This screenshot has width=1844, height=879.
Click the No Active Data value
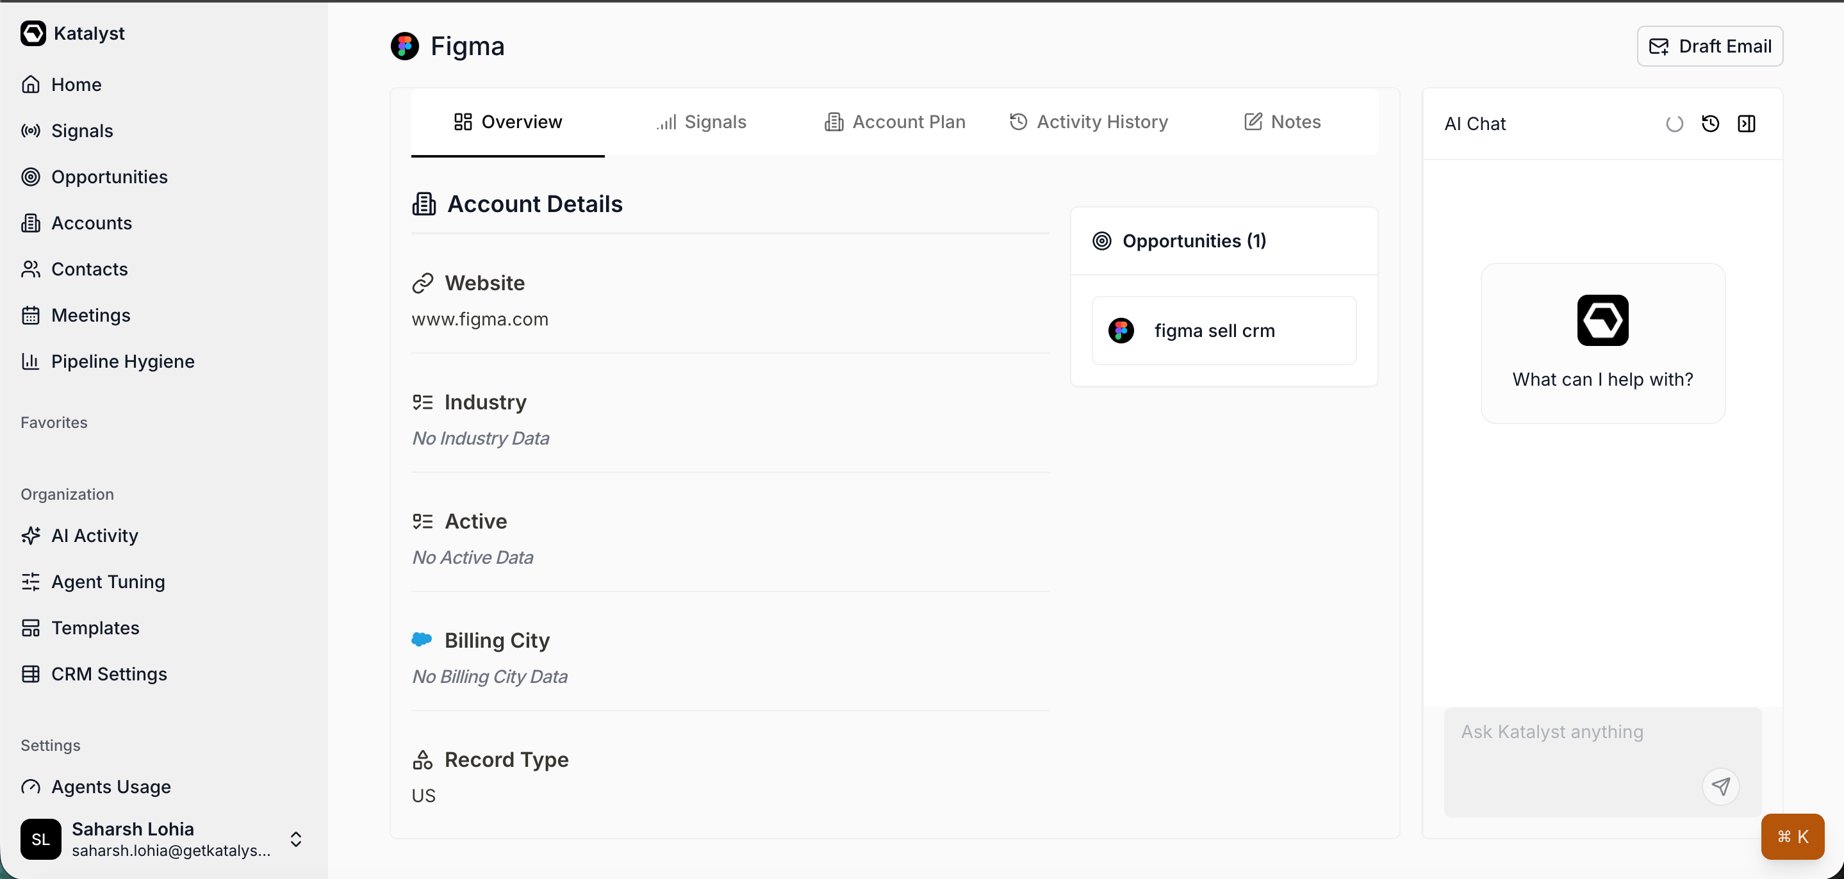tap(472, 557)
